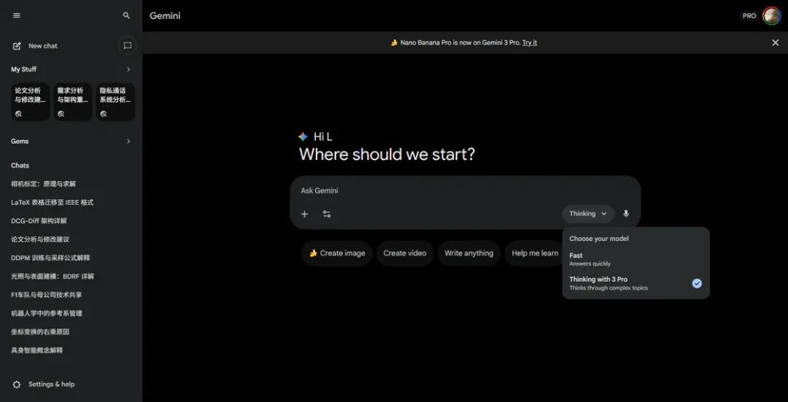Open the 需求分析与架构重... card in My Stuff
Viewport: 788px width, 402px height.
coord(73,102)
